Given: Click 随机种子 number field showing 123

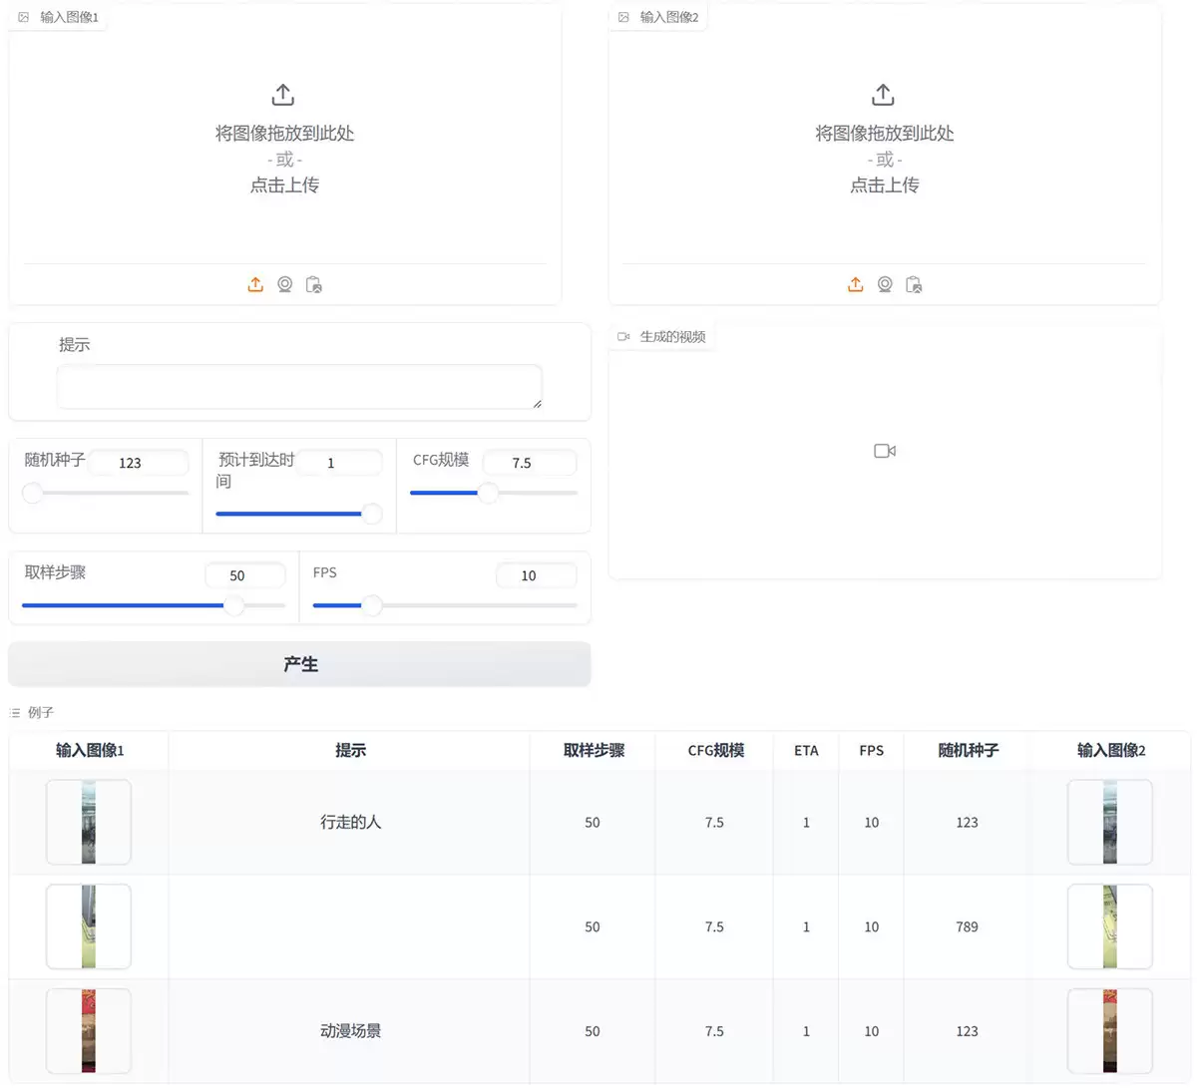Looking at the screenshot, I should point(139,463).
